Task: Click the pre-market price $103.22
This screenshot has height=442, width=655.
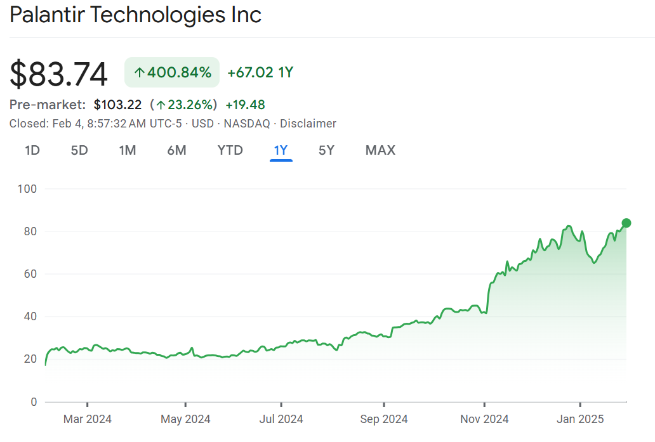Action: tap(117, 105)
